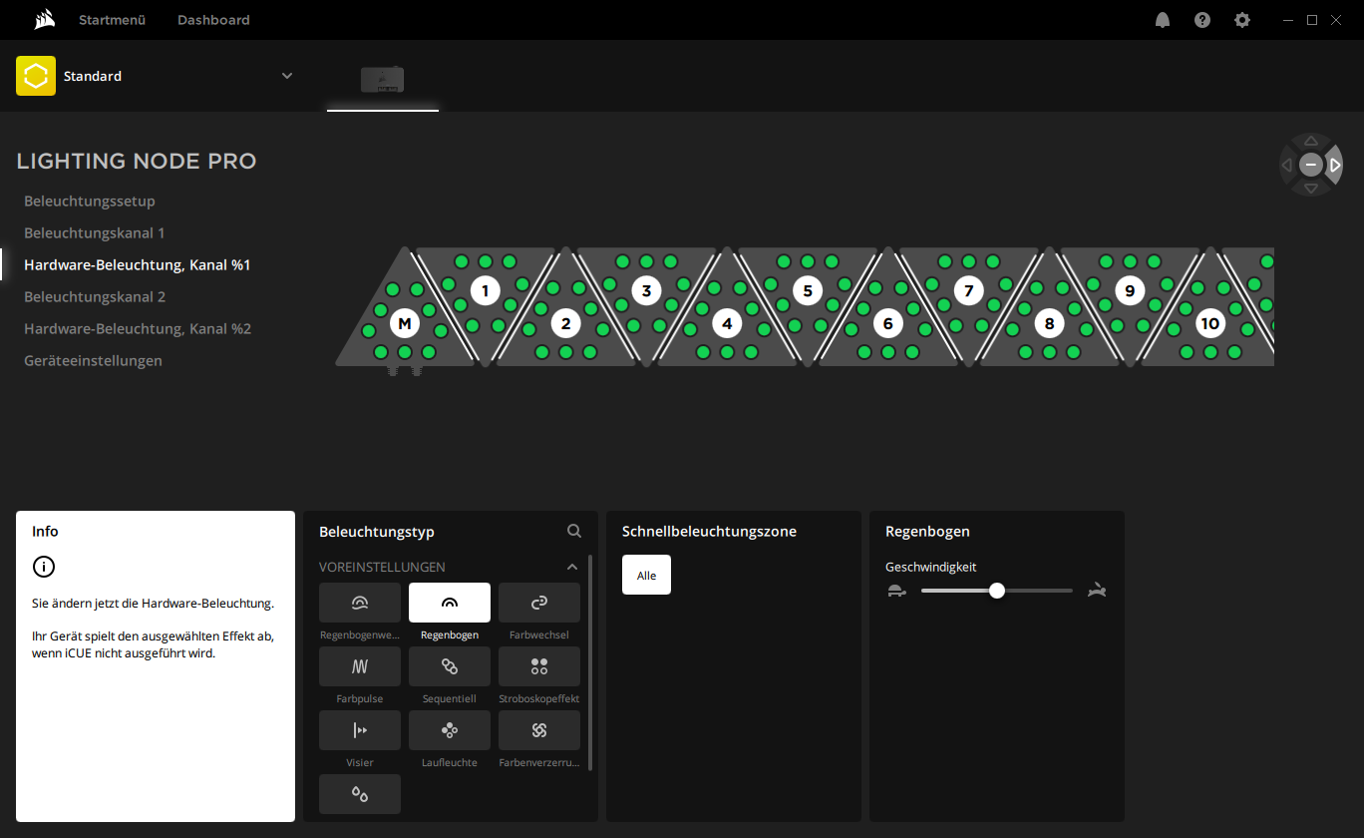Click the Schnellbeleuchtungszone panel title
Screen dimensions: 1364x838
pos(709,532)
